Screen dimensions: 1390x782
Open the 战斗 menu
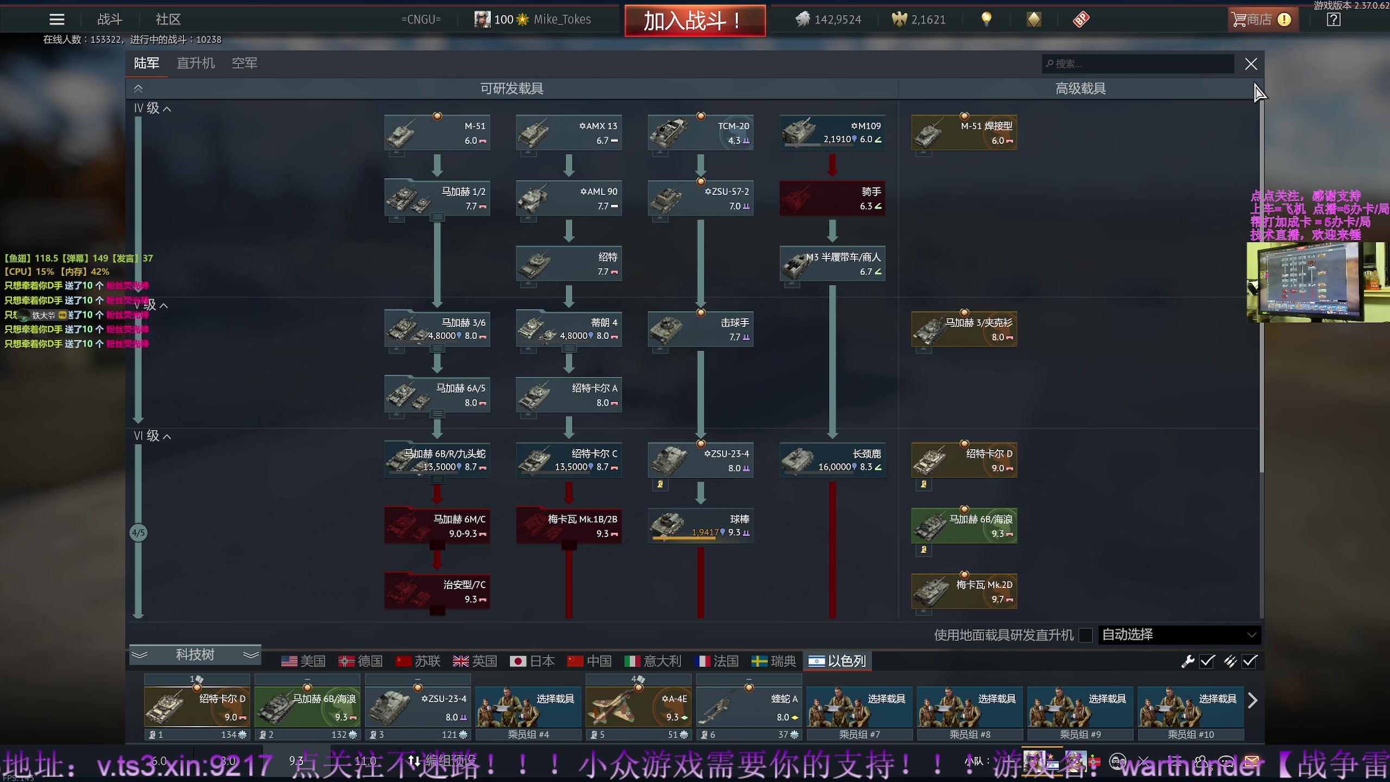tap(110, 20)
